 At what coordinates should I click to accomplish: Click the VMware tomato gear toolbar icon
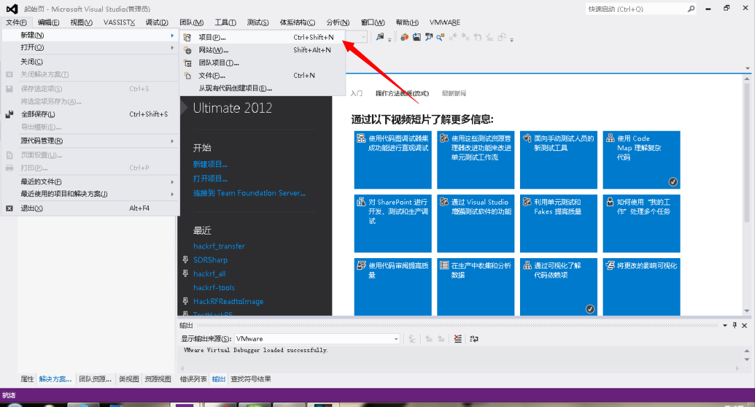[x=405, y=37]
